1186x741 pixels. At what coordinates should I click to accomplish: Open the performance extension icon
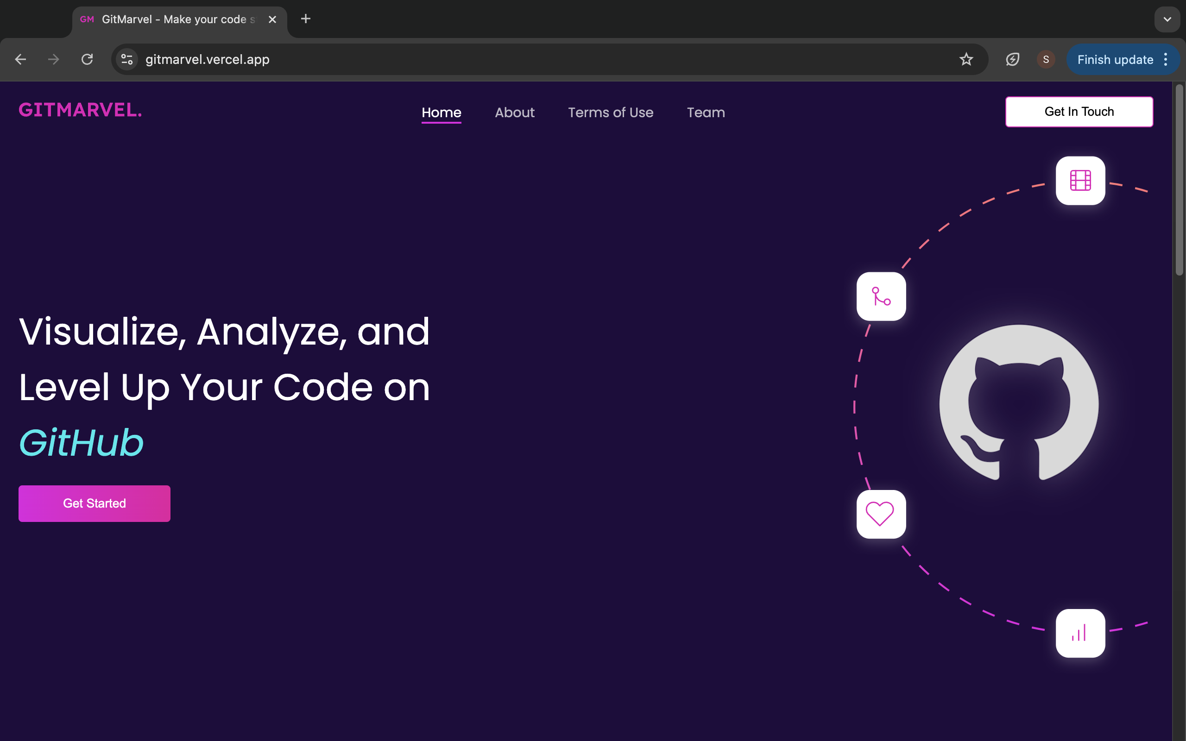point(1012,59)
